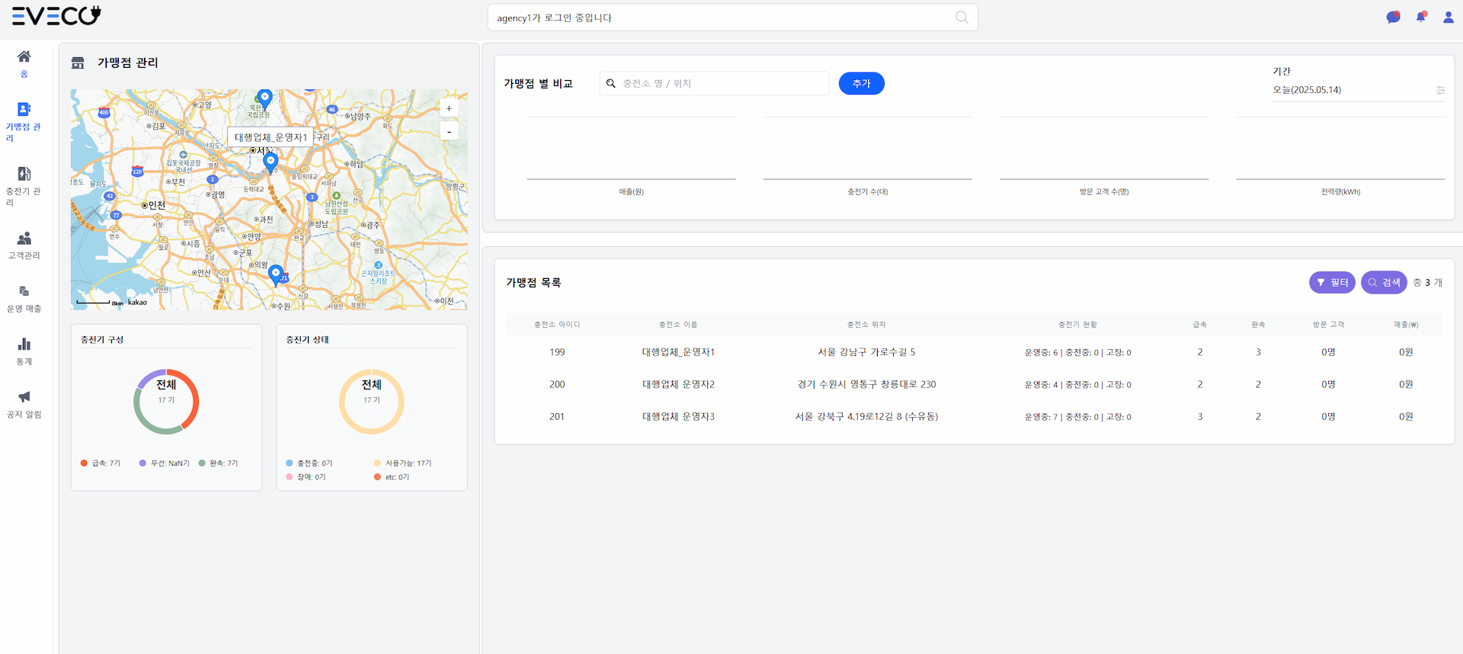Sort by 충전기 현황 column header
The height and width of the screenshot is (654, 1463).
(1077, 325)
